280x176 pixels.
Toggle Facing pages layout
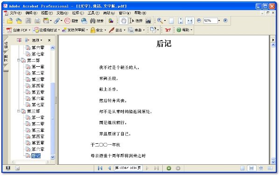[x=270, y=168]
